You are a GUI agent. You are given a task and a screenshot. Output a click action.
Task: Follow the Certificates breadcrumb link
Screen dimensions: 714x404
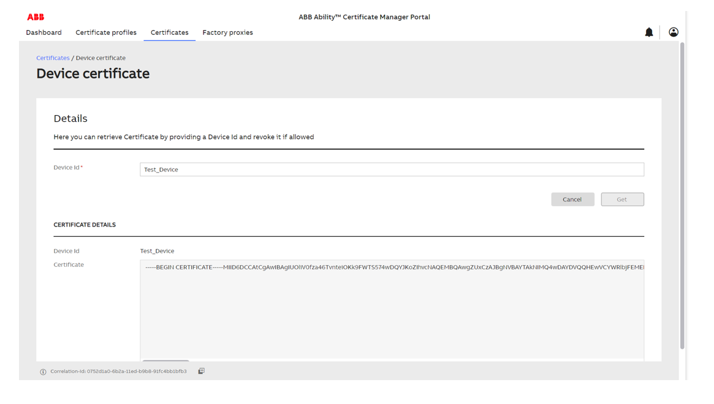click(53, 58)
